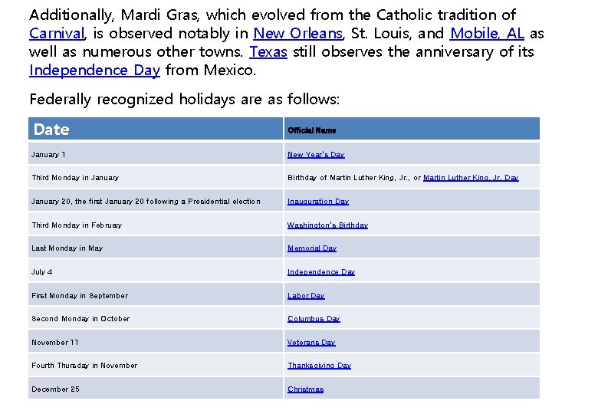
Task: Click the Independence Day link in paragraph
Action: point(94,71)
